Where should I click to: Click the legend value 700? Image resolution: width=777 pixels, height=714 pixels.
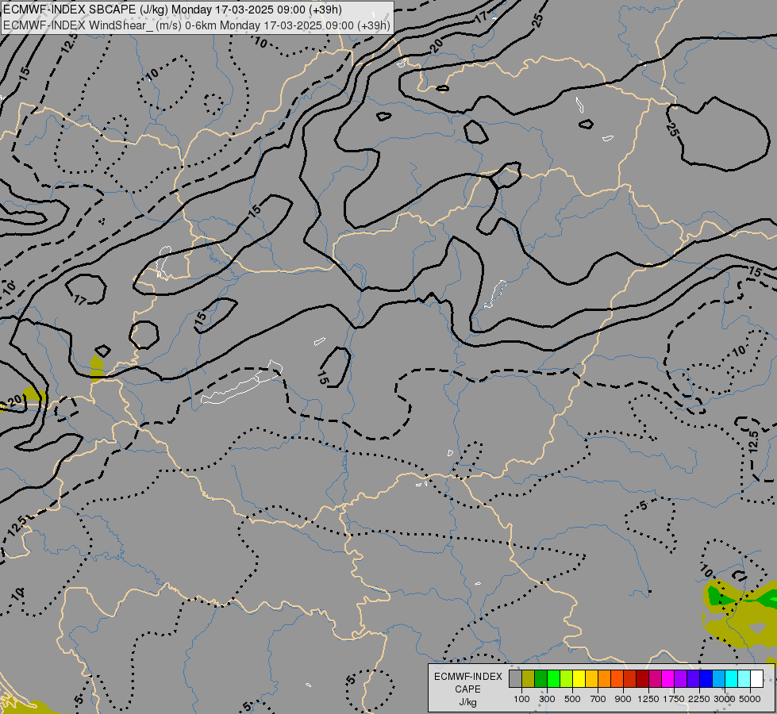click(x=598, y=699)
